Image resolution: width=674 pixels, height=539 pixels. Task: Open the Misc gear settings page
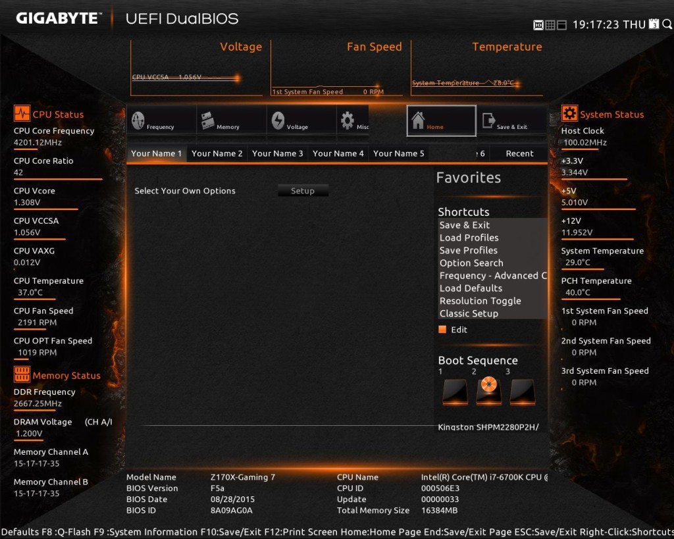point(353,121)
